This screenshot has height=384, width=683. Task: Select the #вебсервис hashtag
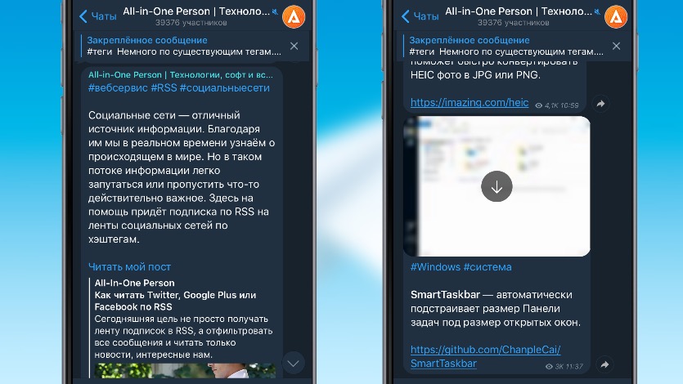(118, 88)
